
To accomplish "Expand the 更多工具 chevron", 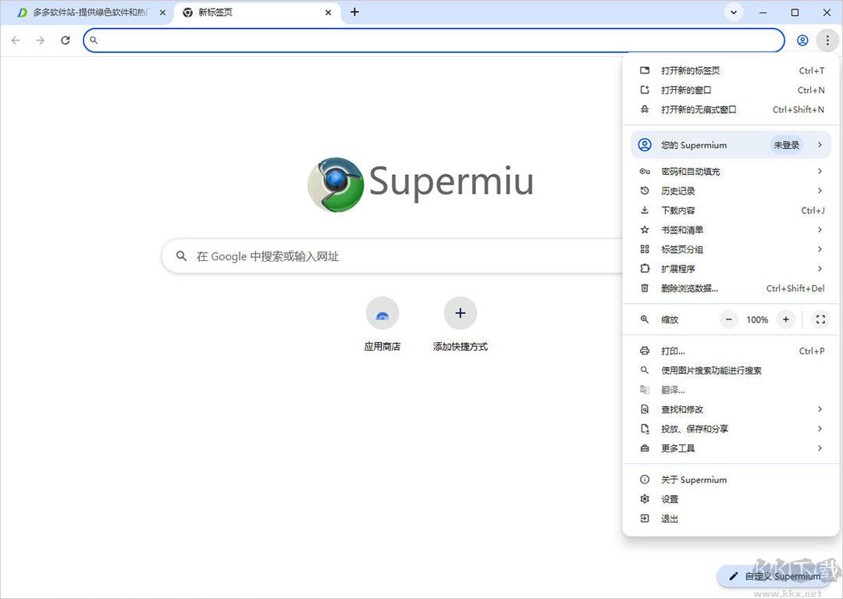I will coord(820,448).
